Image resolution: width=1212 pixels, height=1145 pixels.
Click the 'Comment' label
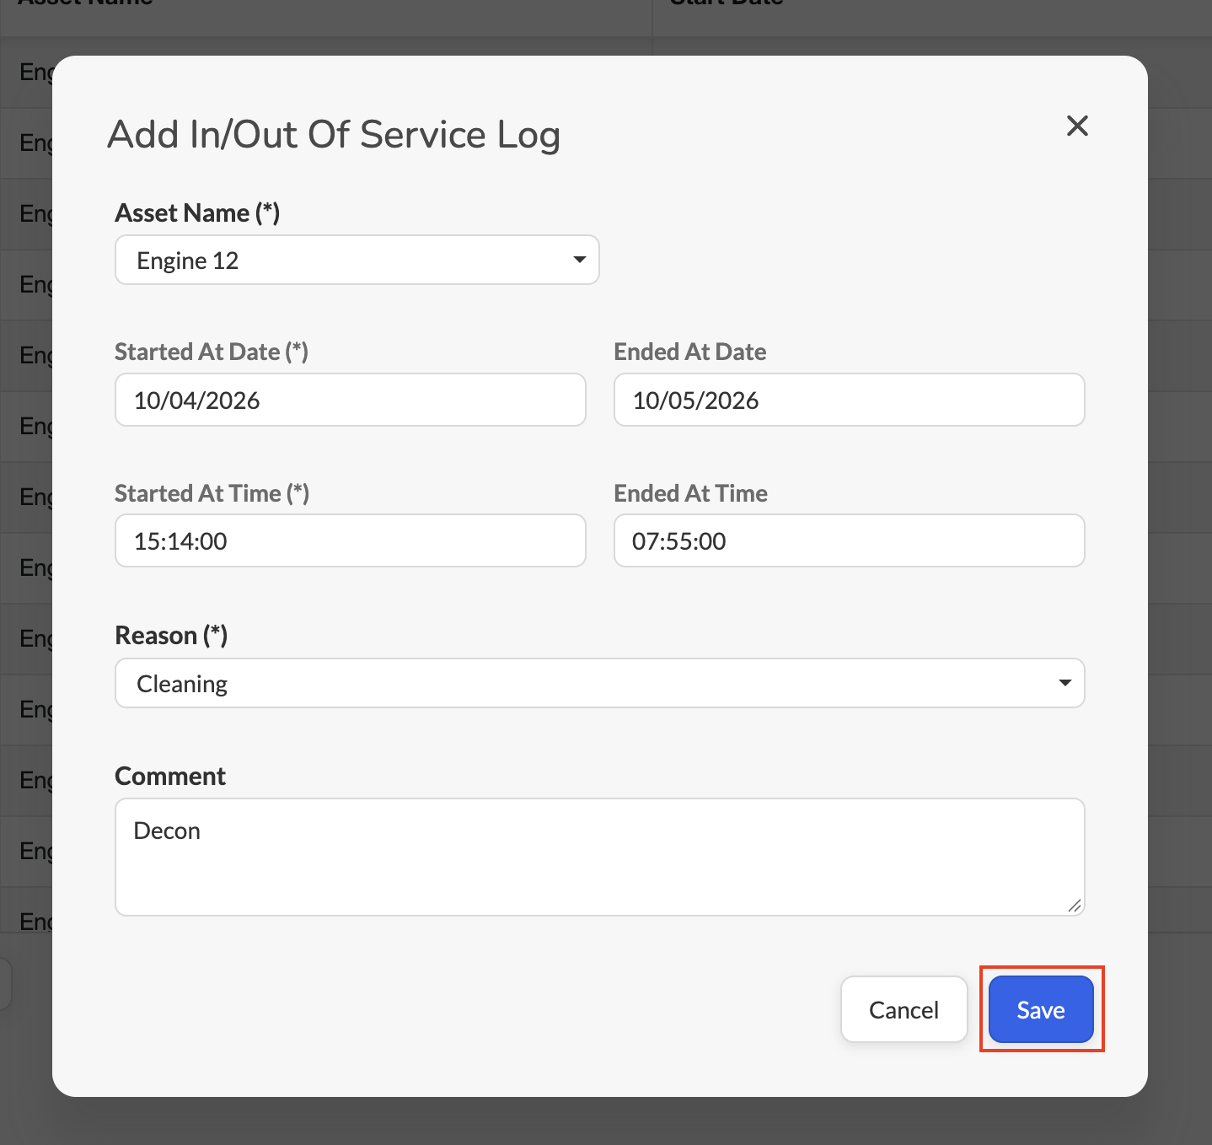pyautogui.click(x=170, y=776)
